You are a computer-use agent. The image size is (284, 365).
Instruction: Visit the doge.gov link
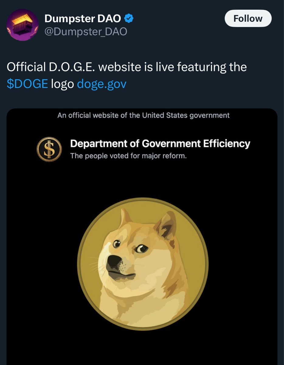click(102, 84)
